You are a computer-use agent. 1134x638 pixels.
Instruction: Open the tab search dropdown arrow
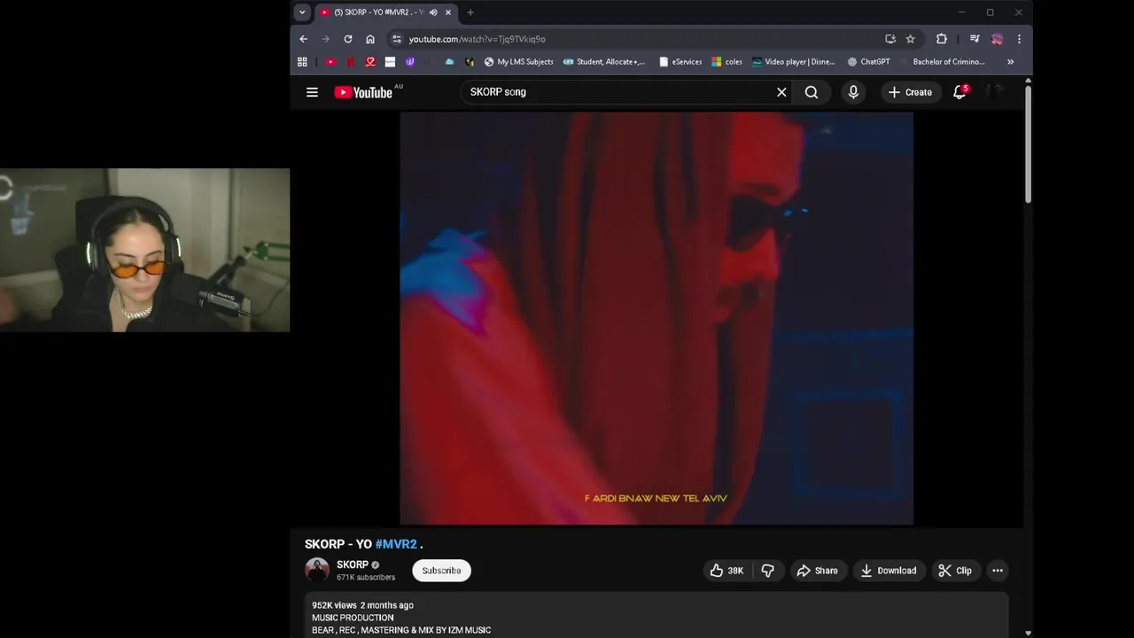(302, 12)
